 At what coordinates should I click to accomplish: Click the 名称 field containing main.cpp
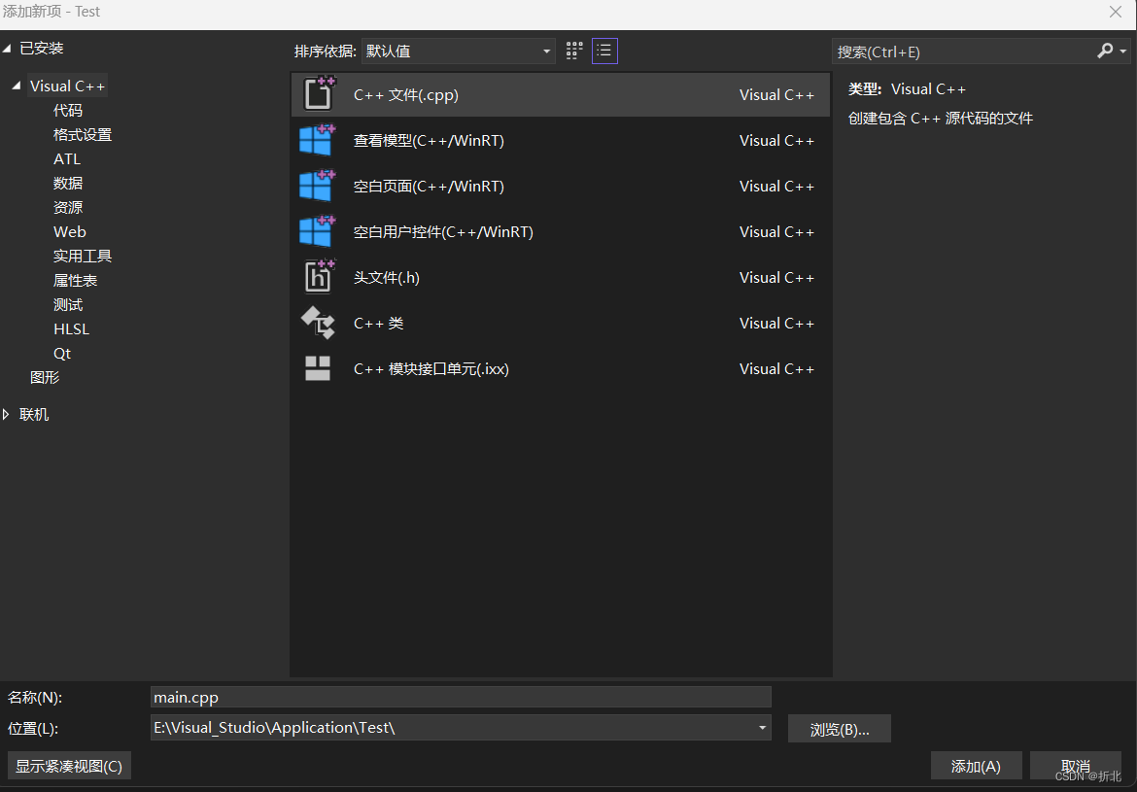pos(461,697)
